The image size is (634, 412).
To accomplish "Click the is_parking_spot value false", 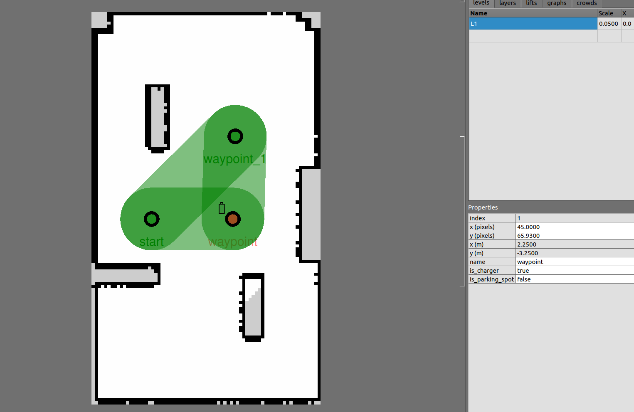I will click(x=575, y=279).
